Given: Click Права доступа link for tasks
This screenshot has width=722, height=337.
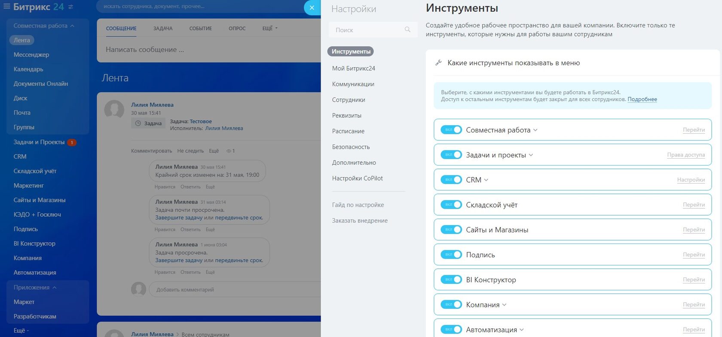Looking at the screenshot, I should click(x=686, y=155).
